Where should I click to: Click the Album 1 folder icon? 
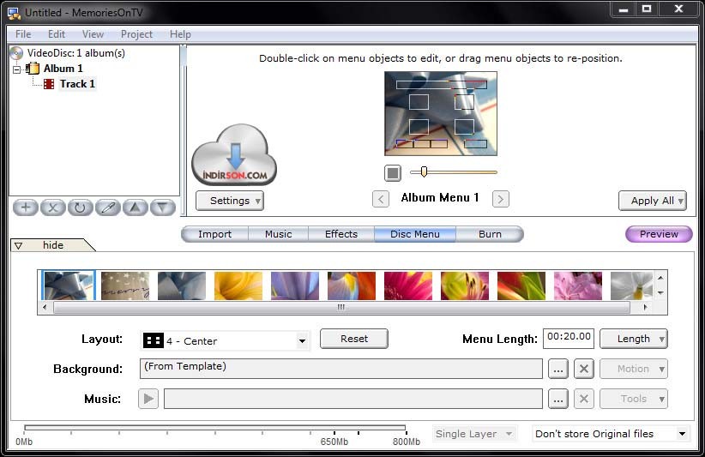click(33, 69)
